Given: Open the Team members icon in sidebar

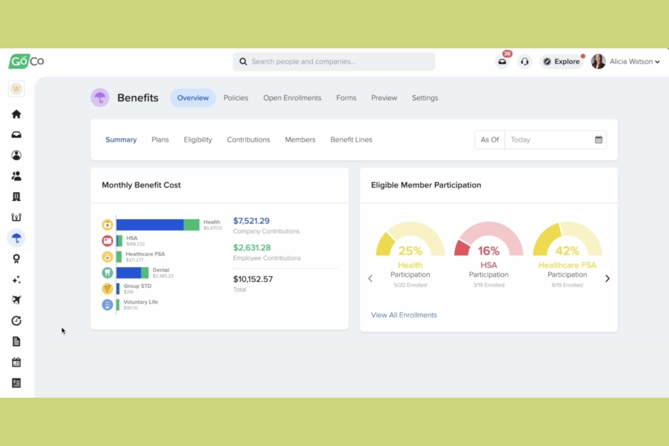Looking at the screenshot, I should 16,176.
